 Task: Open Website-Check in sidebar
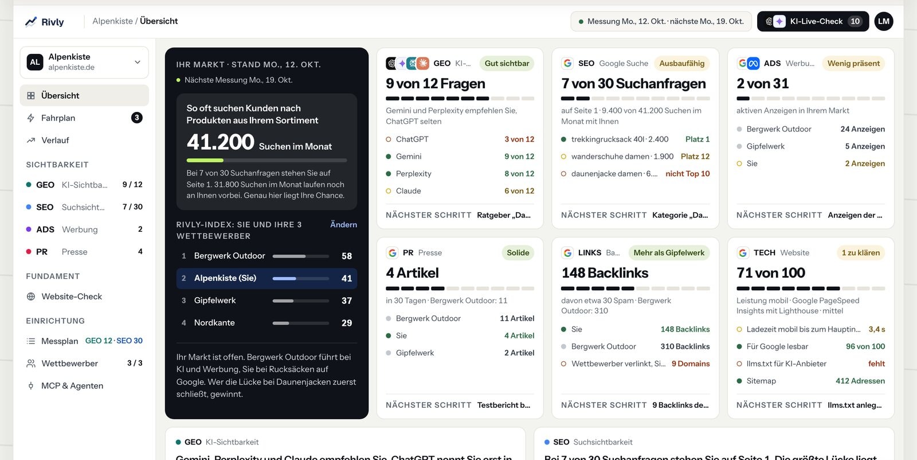tap(84, 297)
